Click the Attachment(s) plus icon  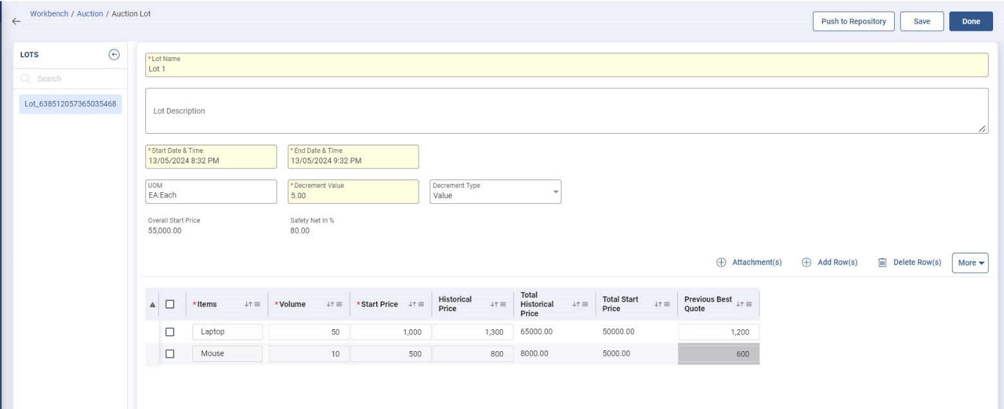click(x=721, y=262)
